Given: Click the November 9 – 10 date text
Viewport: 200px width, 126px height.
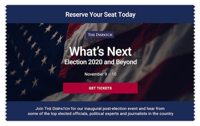Looking at the screenshot, I should click(100, 74).
